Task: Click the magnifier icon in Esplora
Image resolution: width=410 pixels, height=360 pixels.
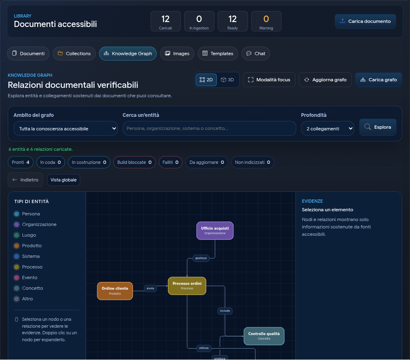Action: 367,127
